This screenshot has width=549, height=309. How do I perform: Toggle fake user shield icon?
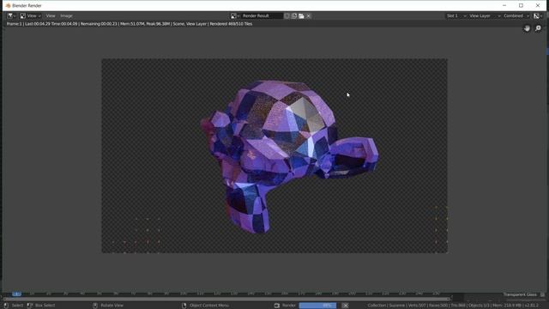287,15
